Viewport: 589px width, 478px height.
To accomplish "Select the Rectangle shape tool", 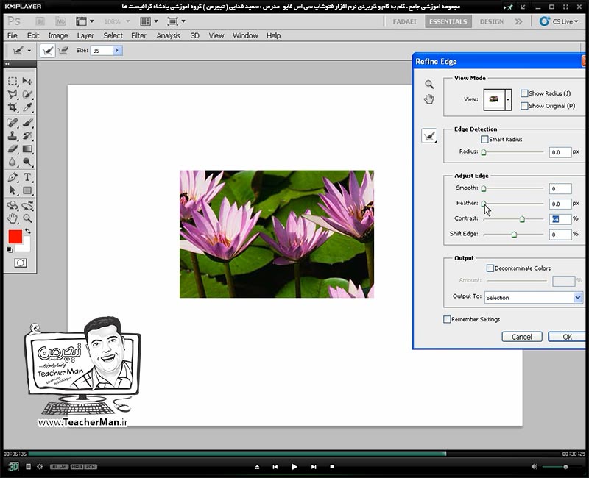I will coord(27,190).
